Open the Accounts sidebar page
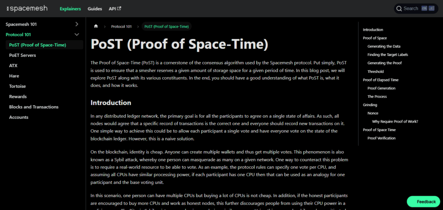The width and height of the screenshot is (443, 210). tap(19, 117)
